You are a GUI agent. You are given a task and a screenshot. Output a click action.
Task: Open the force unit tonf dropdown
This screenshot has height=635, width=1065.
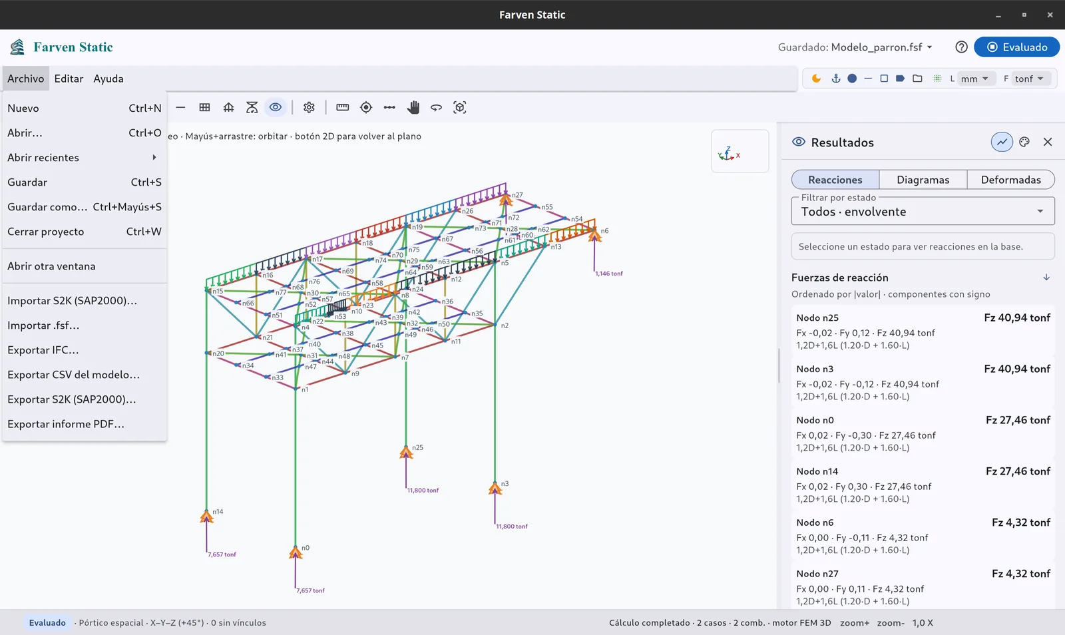click(x=1030, y=79)
